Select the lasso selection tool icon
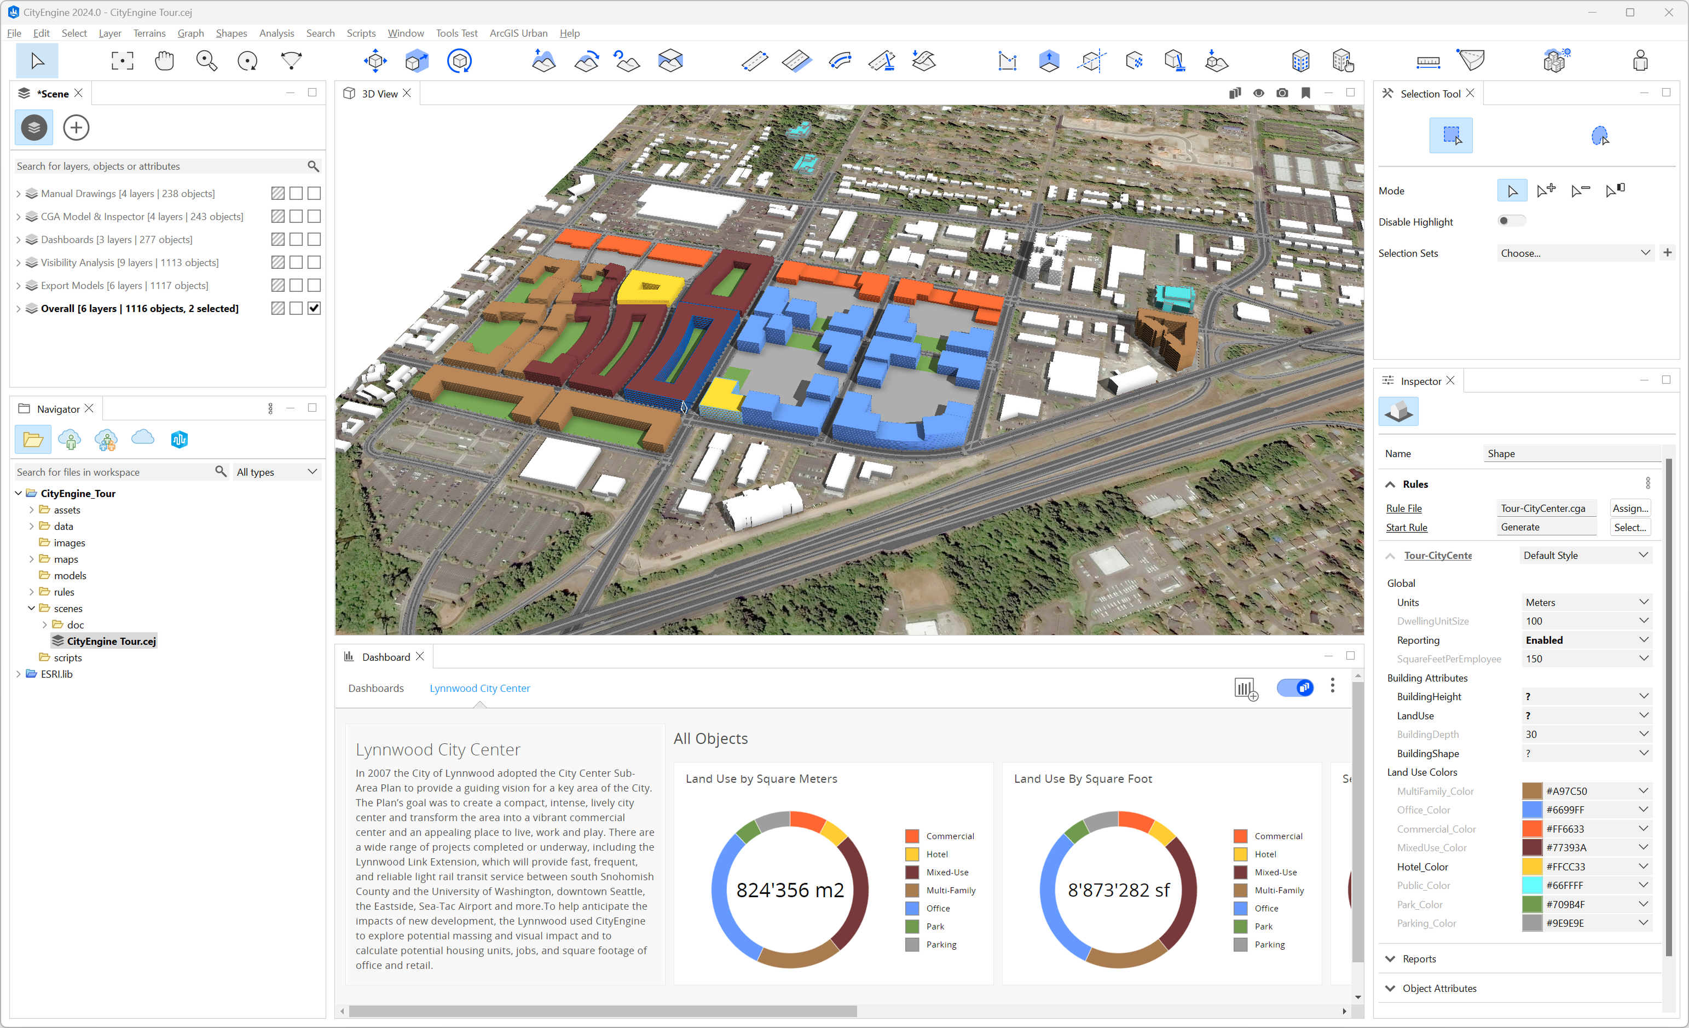 pyautogui.click(x=1599, y=136)
